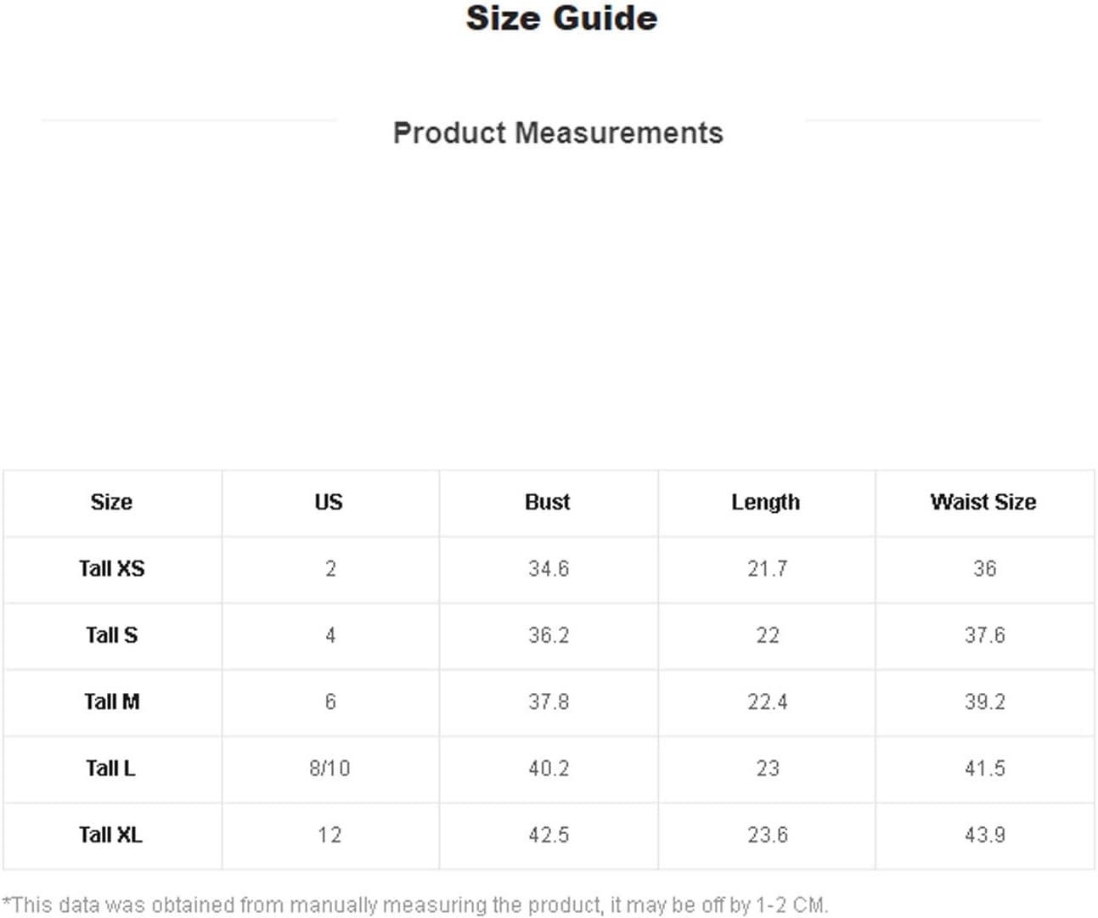Click the US column header
Image resolution: width=1098 pixels, height=918 pixels.
(x=329, y=502)
